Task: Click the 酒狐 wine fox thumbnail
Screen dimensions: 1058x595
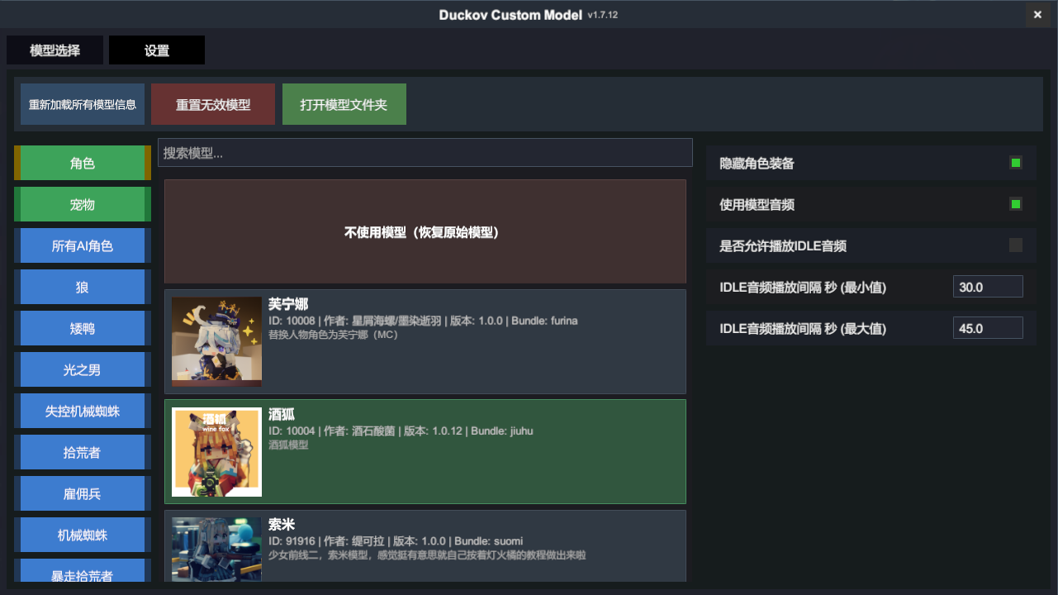Action: click(216, 452)
